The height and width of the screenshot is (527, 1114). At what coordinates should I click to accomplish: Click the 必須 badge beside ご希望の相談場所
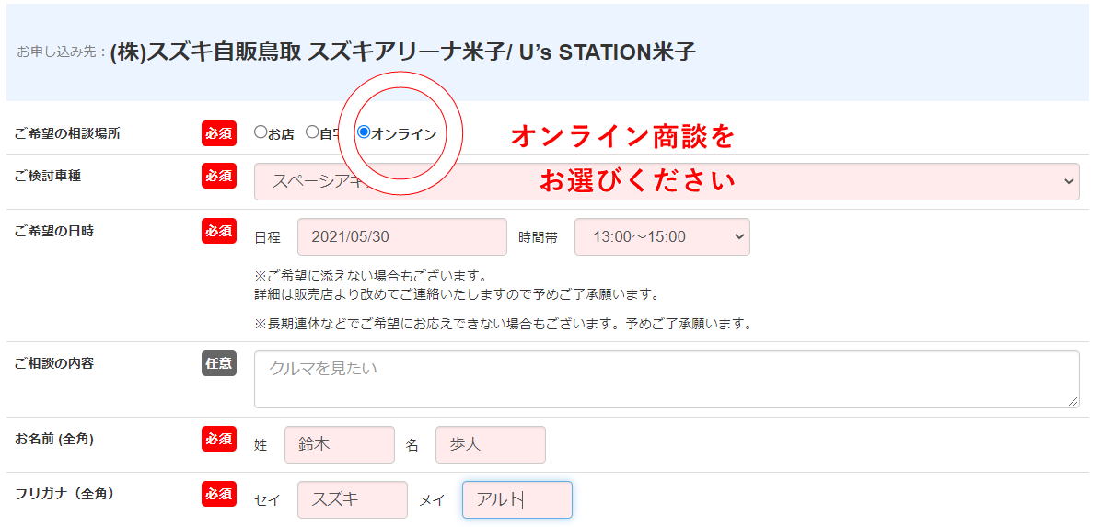coord(219,133)
